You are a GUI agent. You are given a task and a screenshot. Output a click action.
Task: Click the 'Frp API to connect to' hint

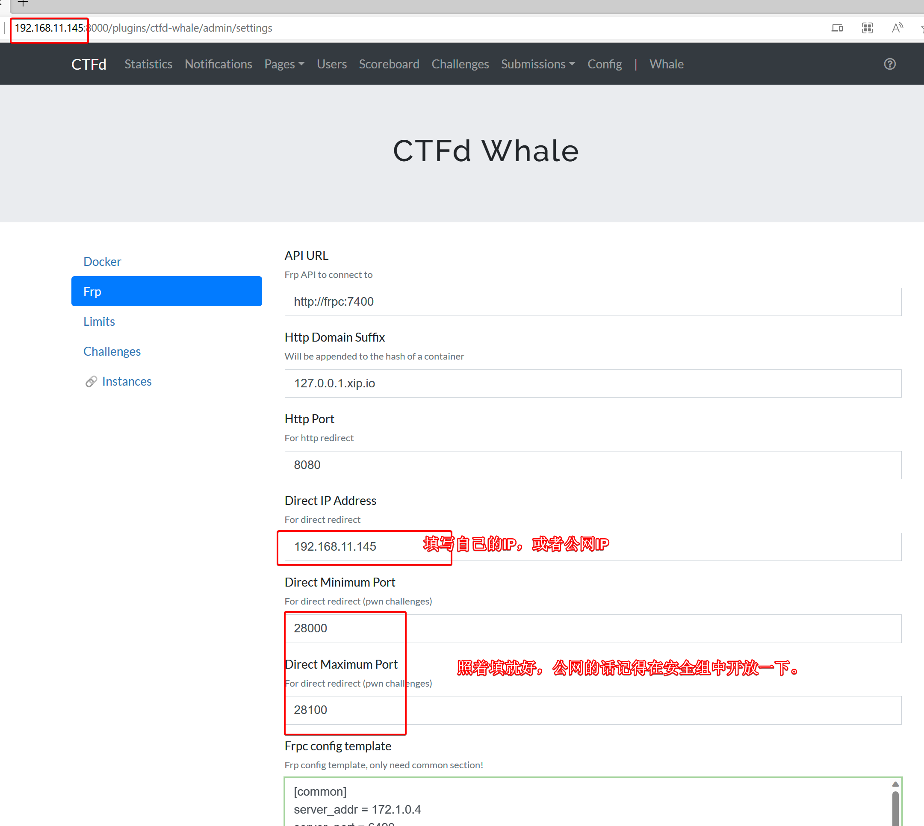[x=328, y=274]
